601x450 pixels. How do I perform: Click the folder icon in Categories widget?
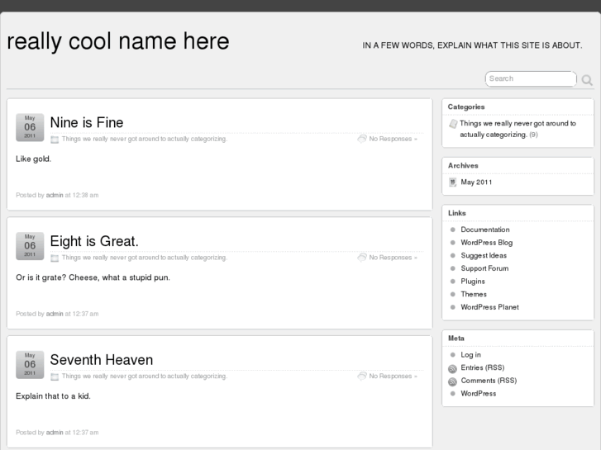point(453,124)
